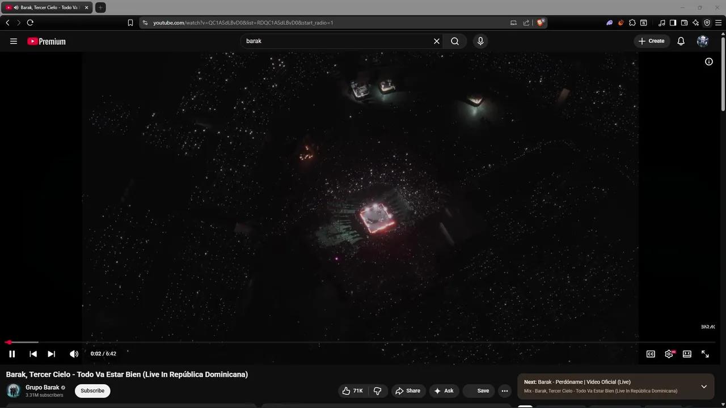Image resolution: width=726 pixels, height=408 pixels.
Task: Share the video
Action: [x=408, y=391]
